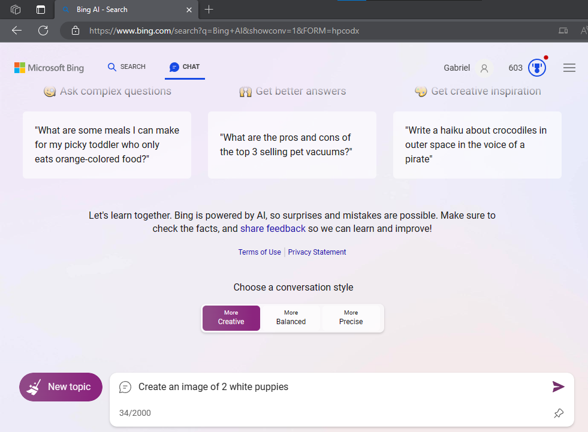The height and width of the screenshot is (432, 588).
Task: Open a new tab with plus button
Action: coord(209,10)
